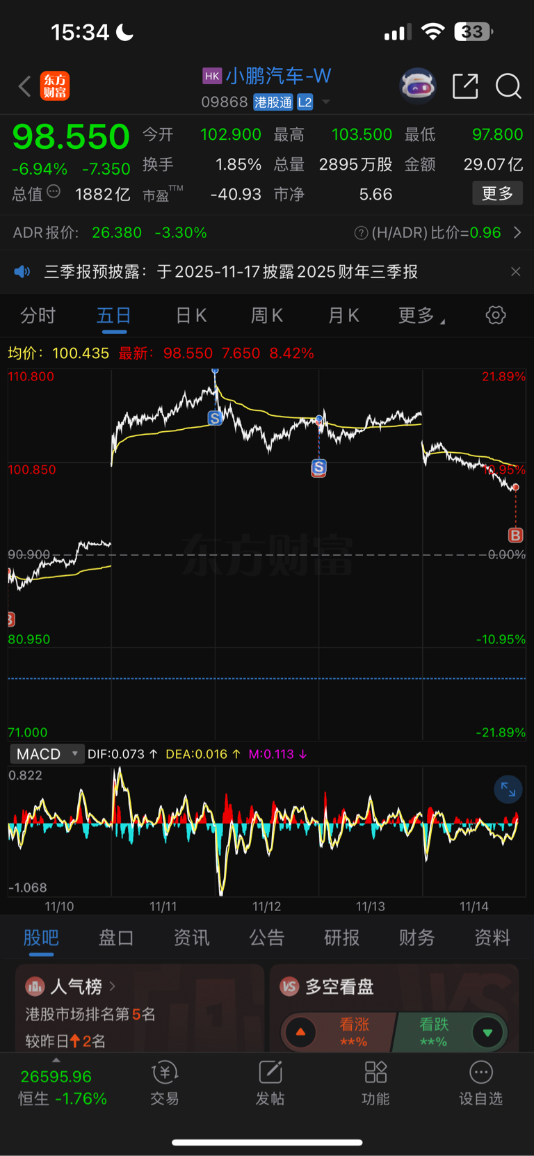Open 功能 functions grid icon
The width and height of the screenshot is (534, 1156).
coord(375,1084)
